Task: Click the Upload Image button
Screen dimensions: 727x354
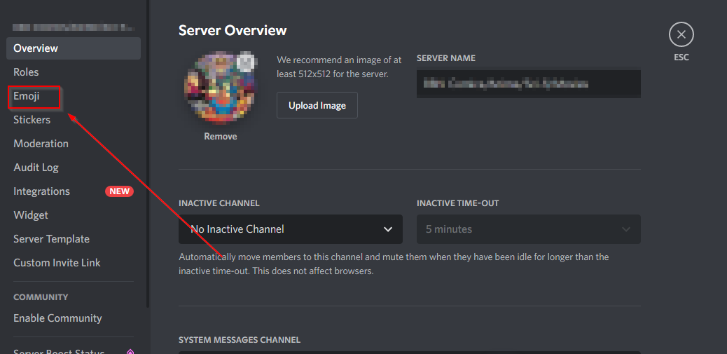Action: point(317,105)
